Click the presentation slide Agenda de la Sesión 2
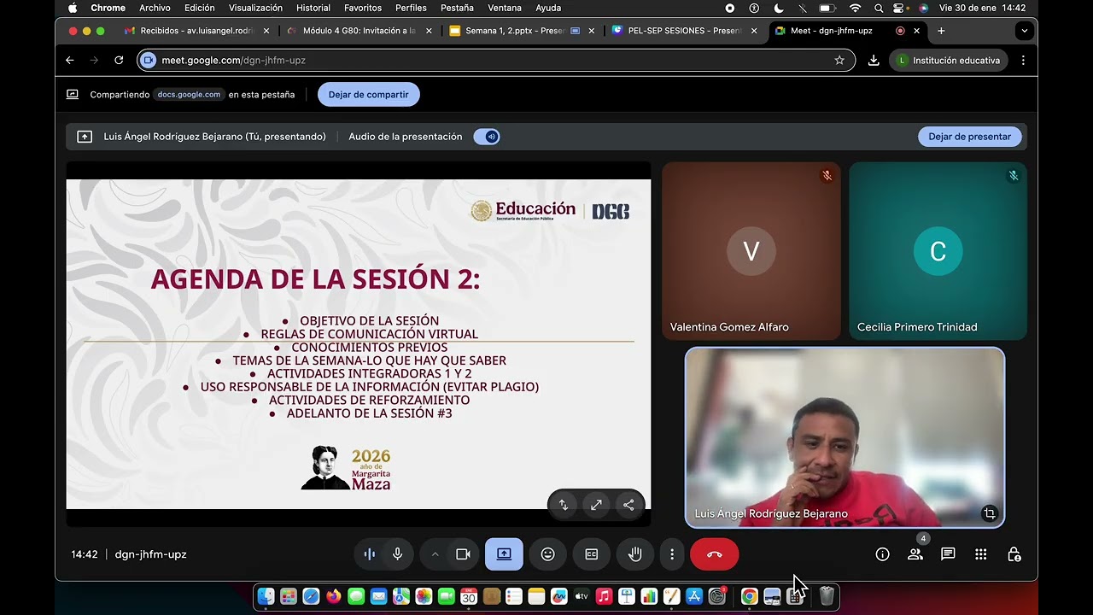The image size is (1093, 615). coord(359,344)
